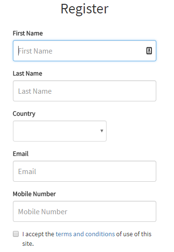This screenshot has width=174, height=252.
Task: Click the First Name label
Action: (x=28, y=33)
